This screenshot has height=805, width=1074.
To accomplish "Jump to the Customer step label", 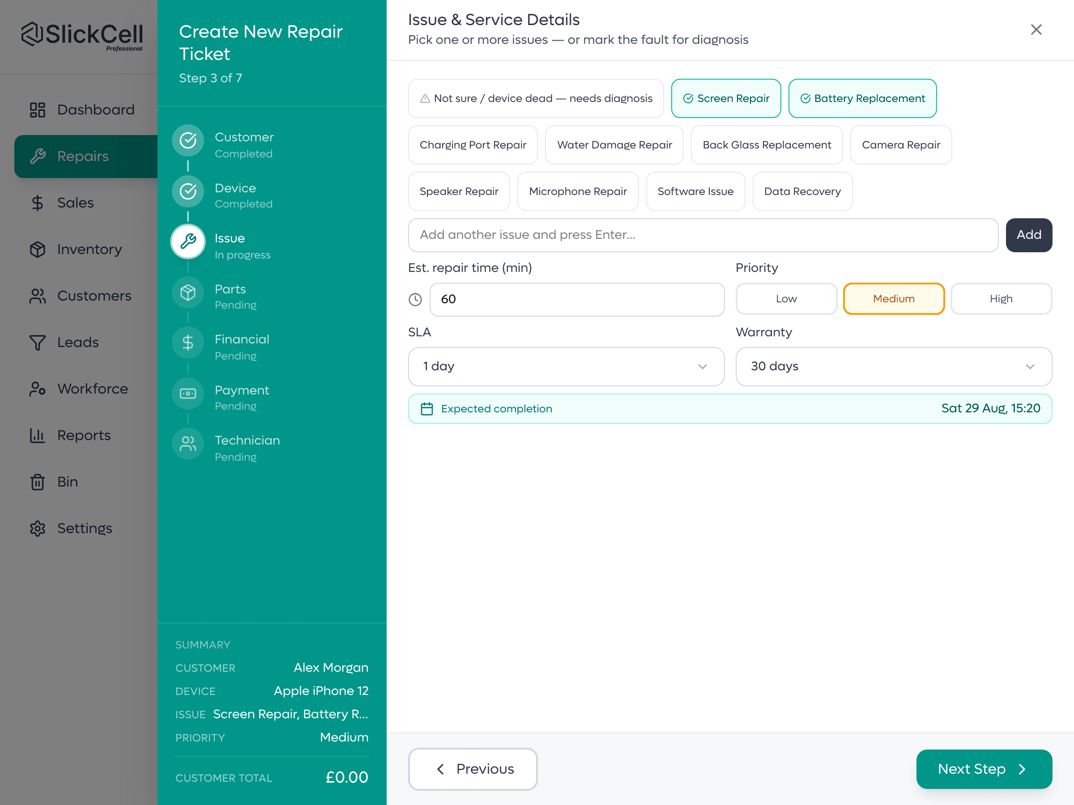I will 244,137.
